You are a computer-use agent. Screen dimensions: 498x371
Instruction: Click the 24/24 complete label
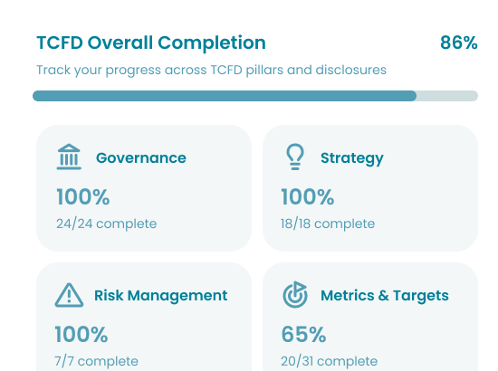pos(107,224)
